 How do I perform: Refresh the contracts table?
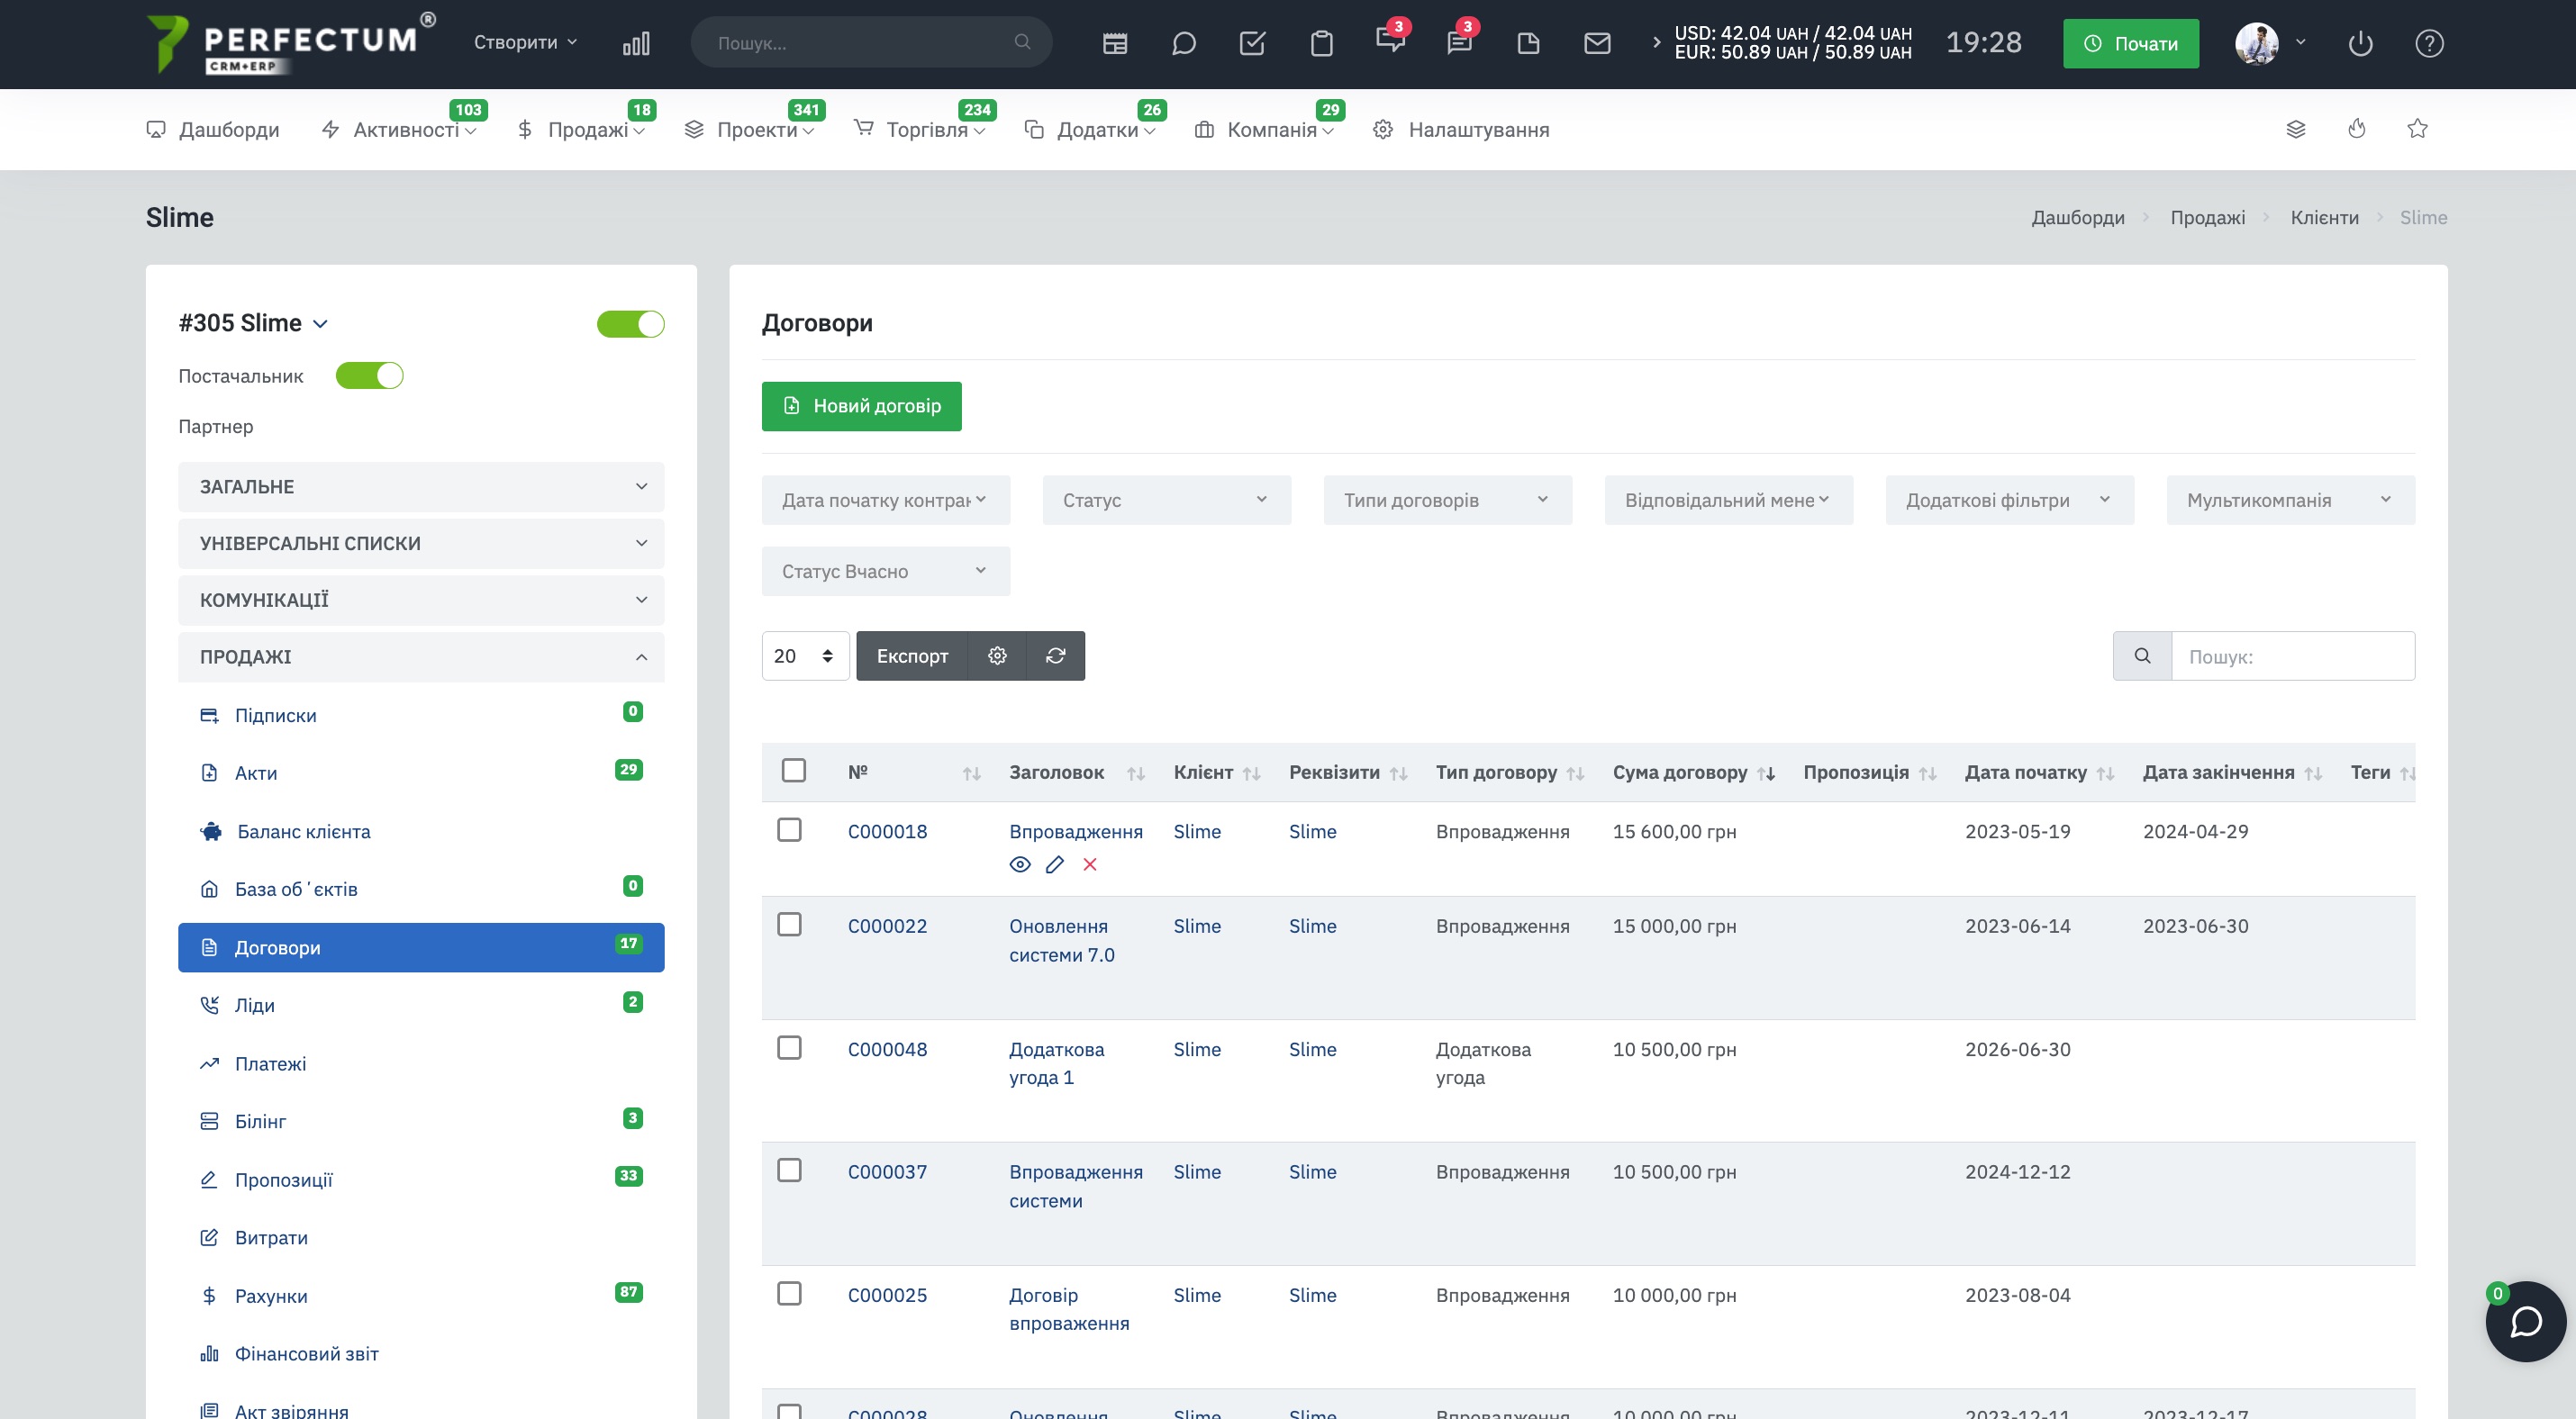point(1056,655)
